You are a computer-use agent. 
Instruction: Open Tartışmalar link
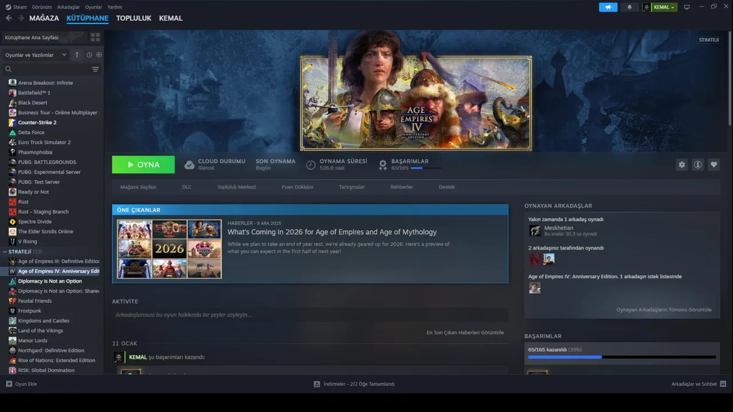(352, 187)
